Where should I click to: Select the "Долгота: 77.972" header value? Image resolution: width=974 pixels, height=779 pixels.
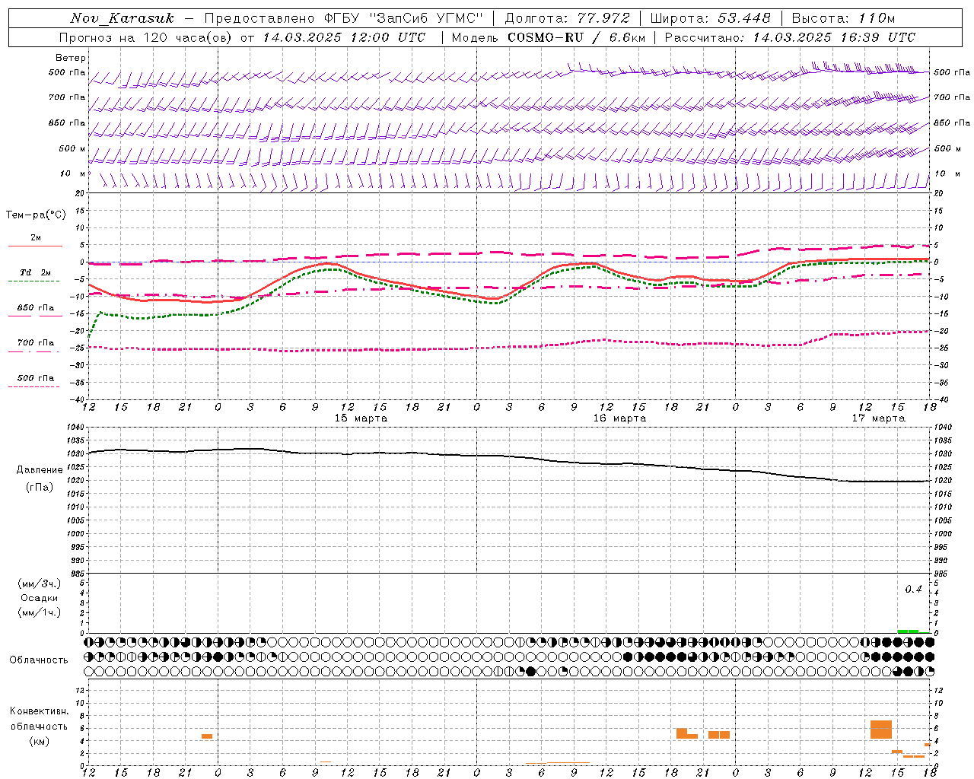pos(568,18)
